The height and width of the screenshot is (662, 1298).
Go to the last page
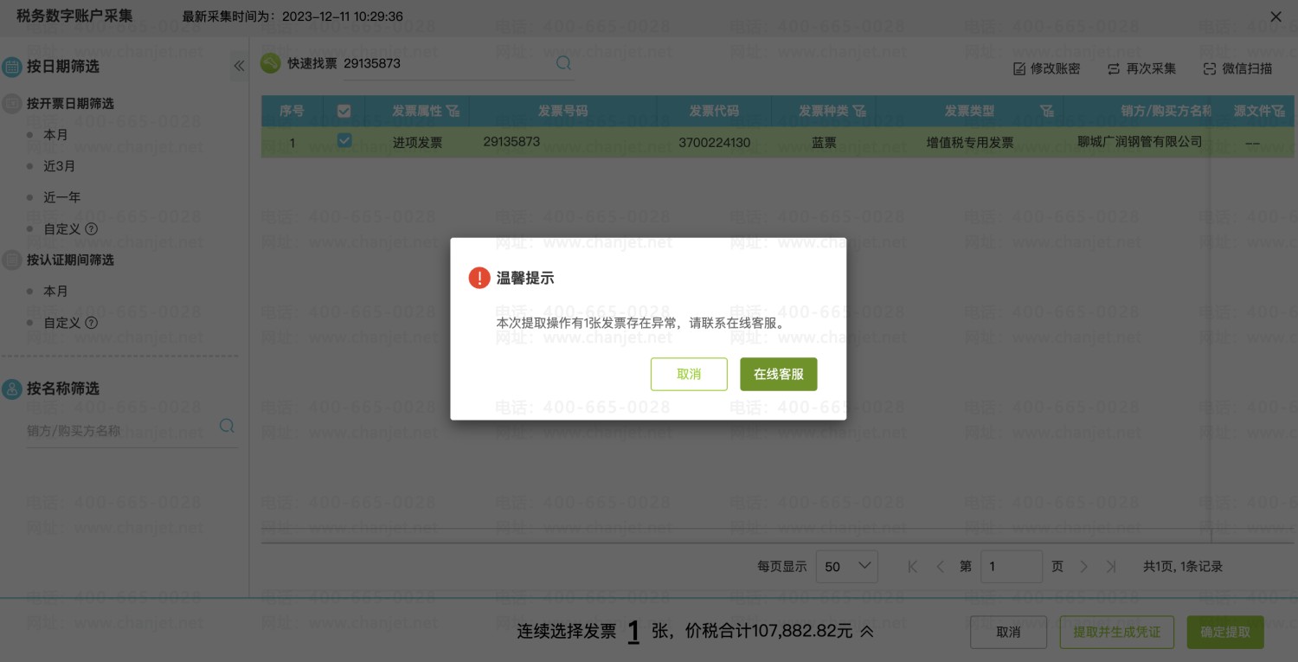tap(1111, 567)
